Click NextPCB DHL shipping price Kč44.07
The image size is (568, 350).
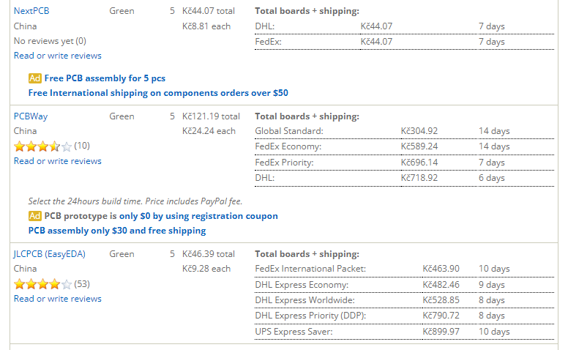[376, 26]
